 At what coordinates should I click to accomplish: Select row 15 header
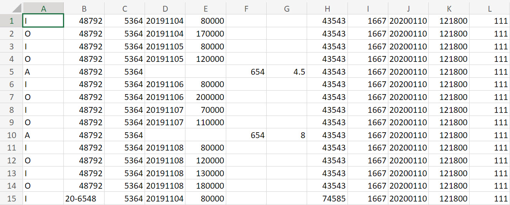point(12,198)
